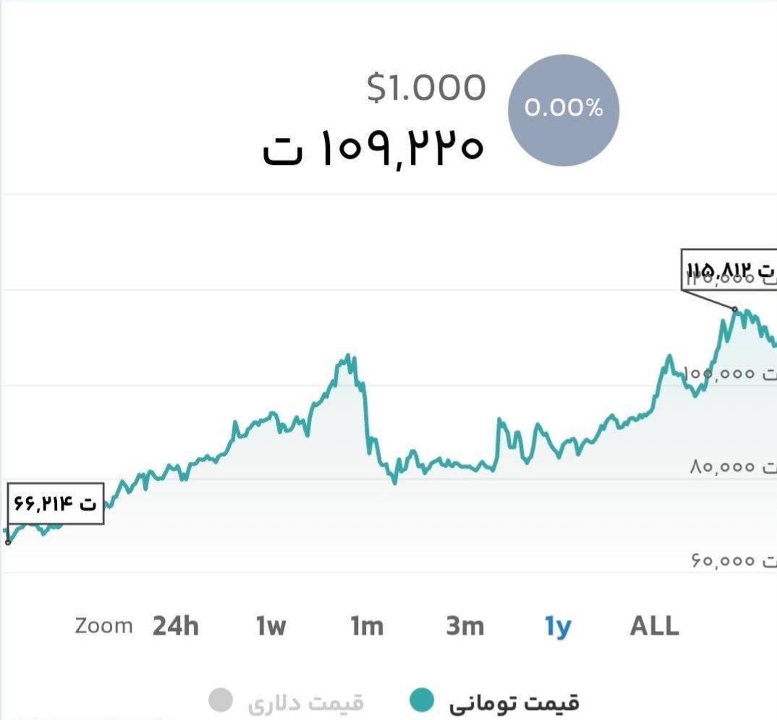This screenshot has height=720, width=777.
Task: View the 3m price chart
Action: [x=464, y=626]
